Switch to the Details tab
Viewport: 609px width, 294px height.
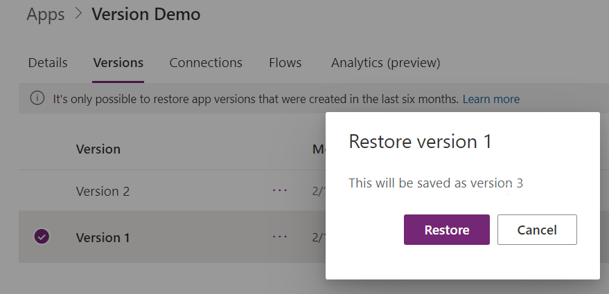(48, 63)
